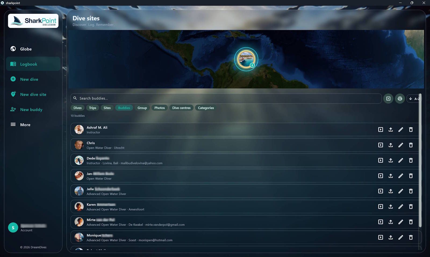Edit the Mirte buddy entry
Image resolution: width=430 pixels, height=257 pixels.
(x=400, y=222)
